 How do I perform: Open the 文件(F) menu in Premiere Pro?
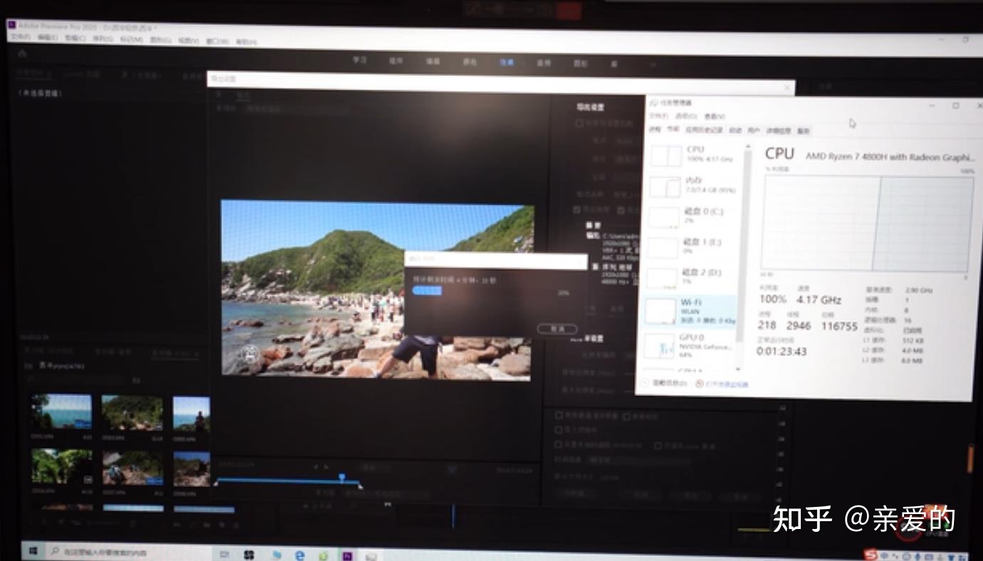pyautogui.click(x=20, y=36)
